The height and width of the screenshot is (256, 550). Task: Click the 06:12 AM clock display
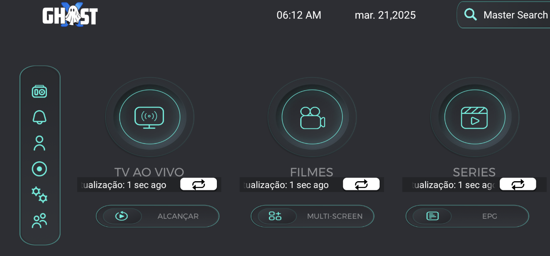point(299,15)
